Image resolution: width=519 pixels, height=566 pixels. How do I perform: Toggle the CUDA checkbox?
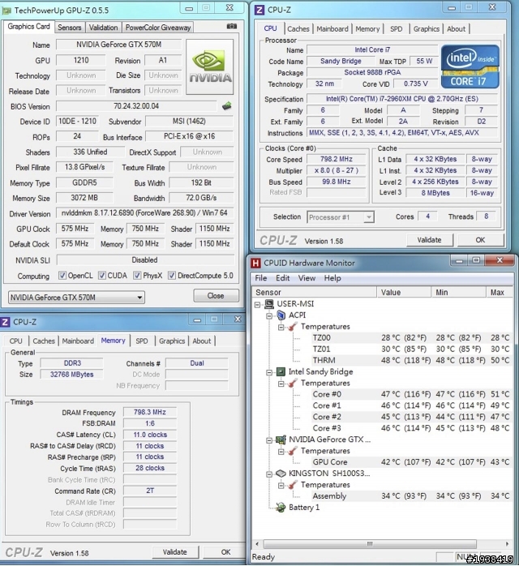tap(102, 276)
